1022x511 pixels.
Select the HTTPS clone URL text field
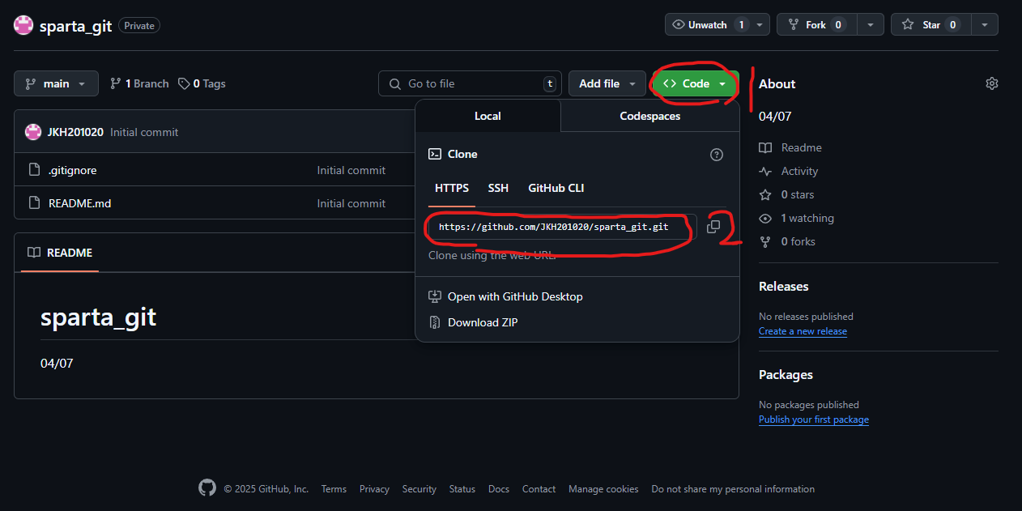(562, 227)
